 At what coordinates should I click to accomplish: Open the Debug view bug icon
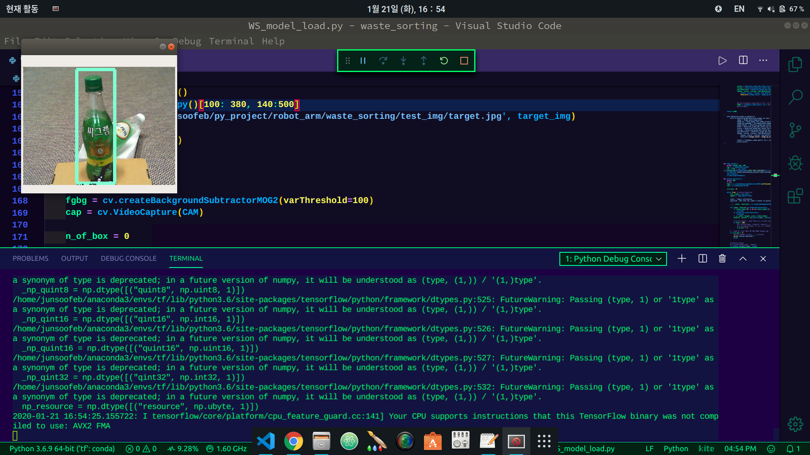(795, 163)
